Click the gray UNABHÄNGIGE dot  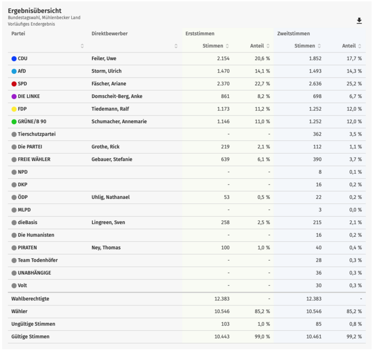14,273
